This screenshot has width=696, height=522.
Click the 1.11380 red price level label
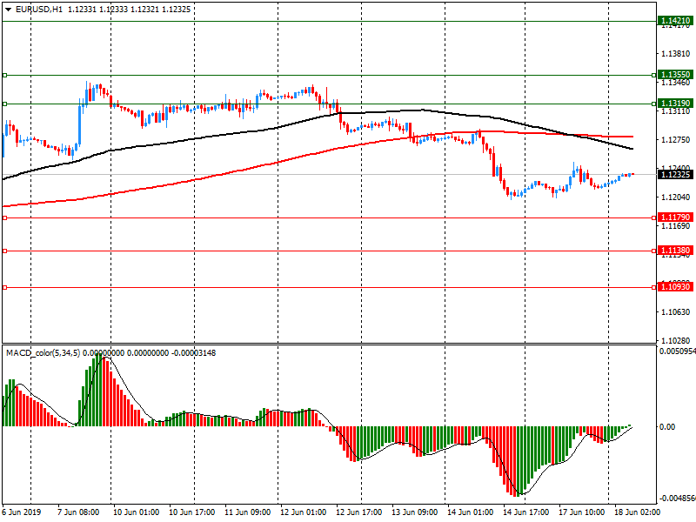point(675,251)
